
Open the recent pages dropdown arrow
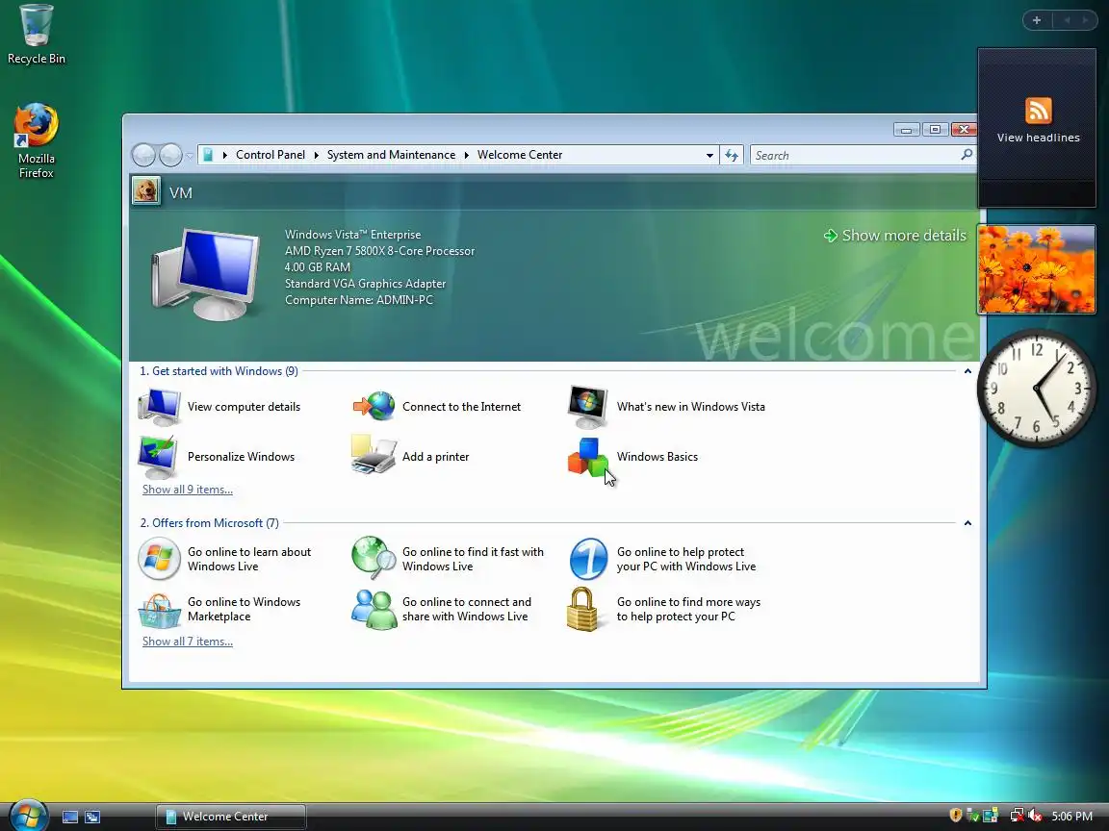[x=189, y=156]
